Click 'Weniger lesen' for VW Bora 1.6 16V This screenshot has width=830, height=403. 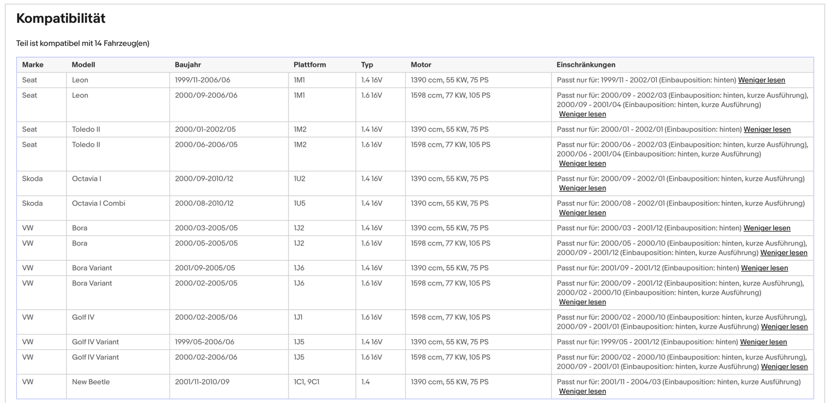[x=784, y=253]
